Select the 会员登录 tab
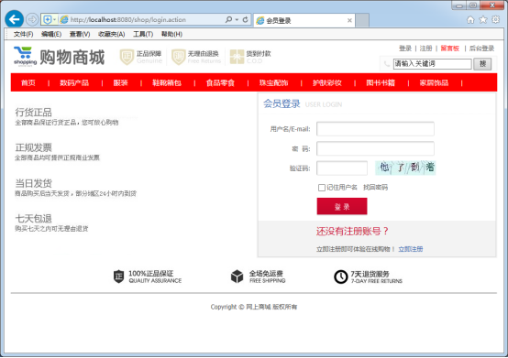This screenshot has height=358, width=508. tap(304, 20)
